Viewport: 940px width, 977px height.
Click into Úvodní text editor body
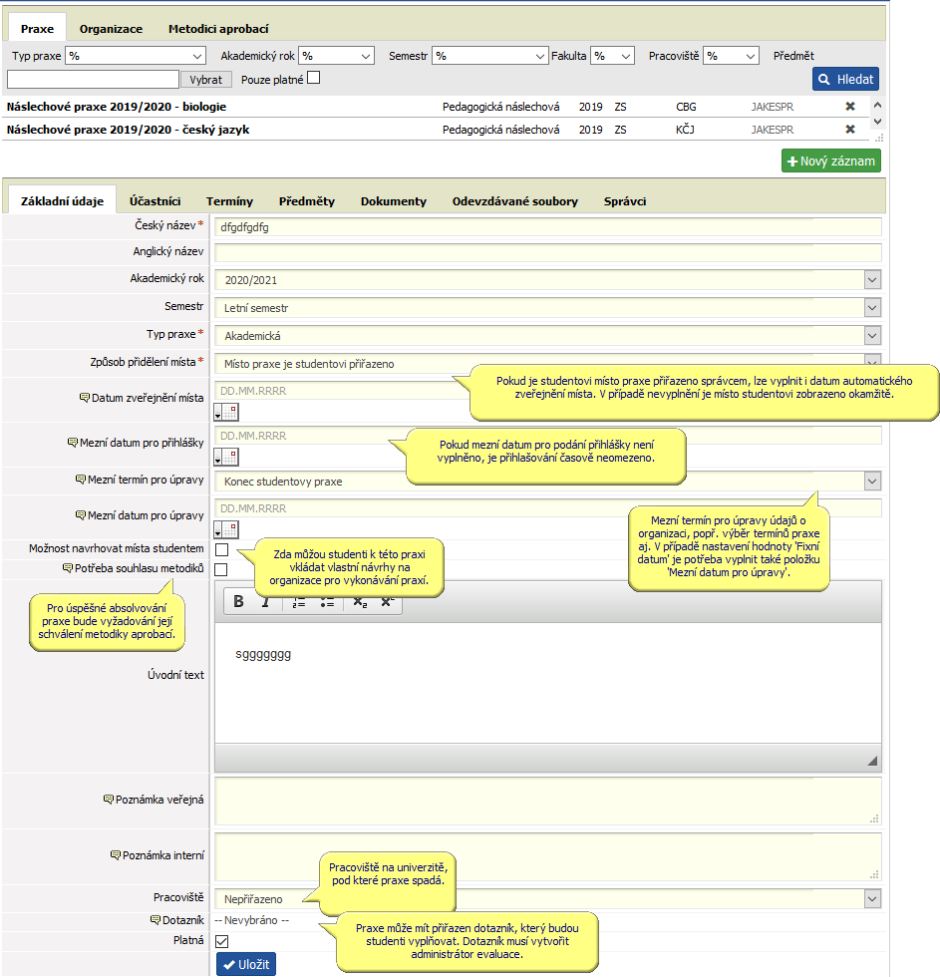point(548,683)
